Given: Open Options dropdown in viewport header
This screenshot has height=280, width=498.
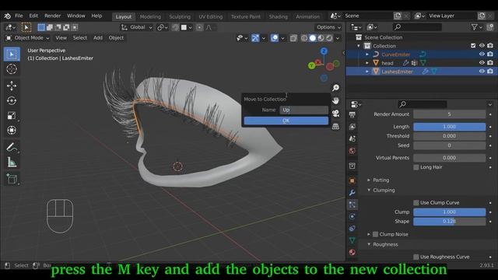Looking at the screenshot, I should [x=328, y=28].
